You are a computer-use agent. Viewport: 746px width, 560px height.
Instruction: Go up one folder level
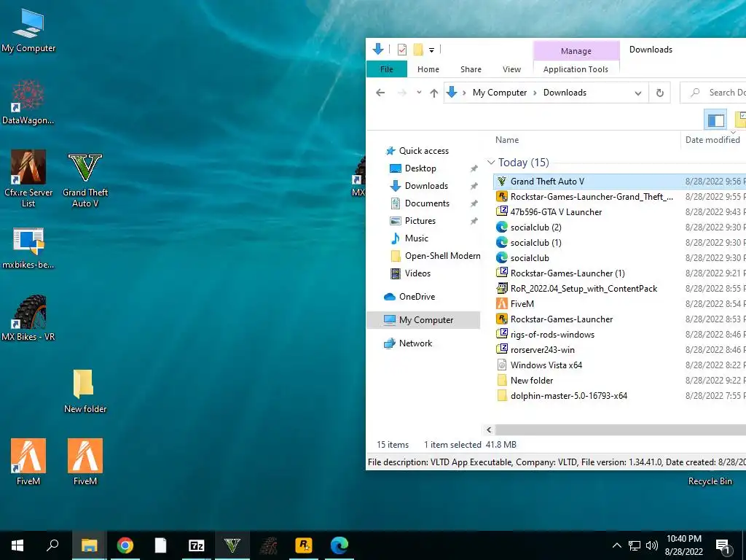[x=434, y=93]
